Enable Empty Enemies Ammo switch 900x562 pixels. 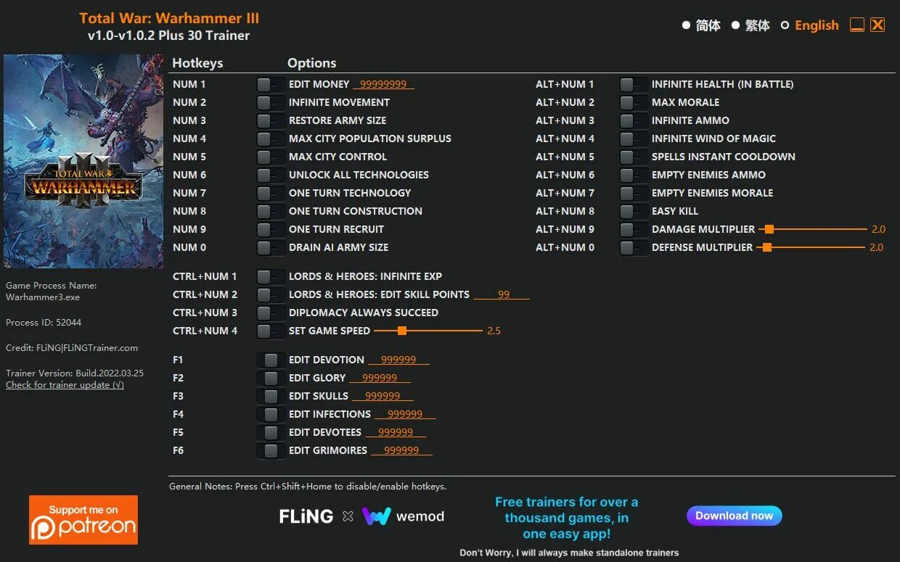tap(634, 175)
